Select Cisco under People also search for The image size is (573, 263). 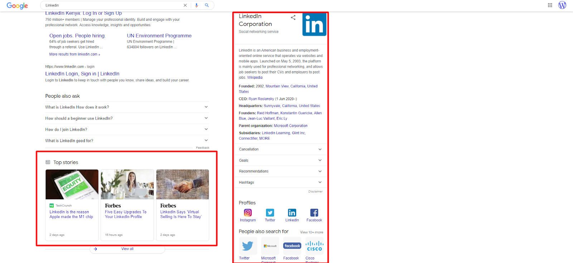point(314,246)
